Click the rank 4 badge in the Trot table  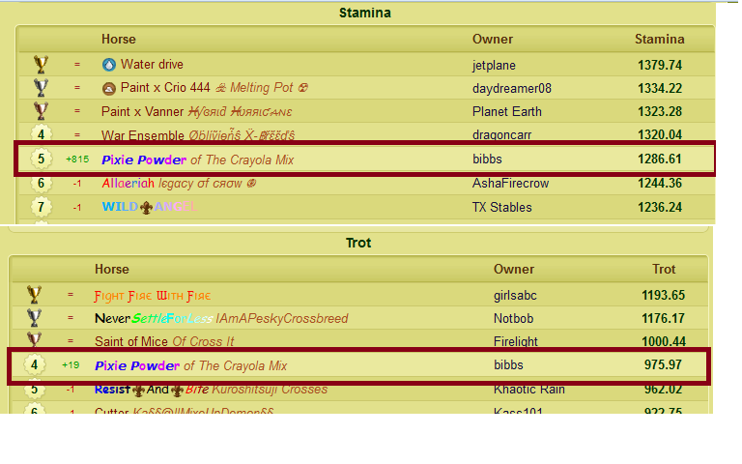pyautogui.click(x=34, y=366)
